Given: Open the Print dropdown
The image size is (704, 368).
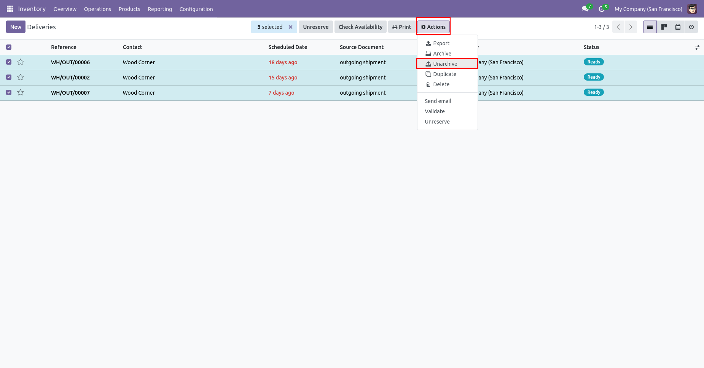Looking at the screenshot, I should tap(402, 27).
